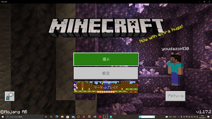Launch Microsoft Edge from the taskbar
The image size is (212, 119).
tap(57, 117)
